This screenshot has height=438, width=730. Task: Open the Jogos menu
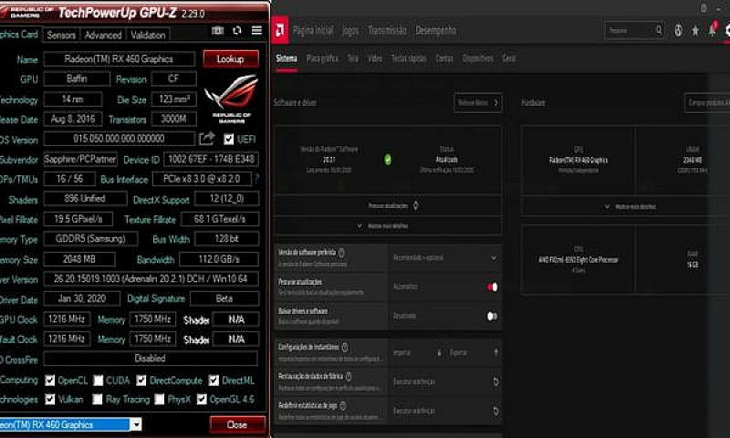[350, 31]
